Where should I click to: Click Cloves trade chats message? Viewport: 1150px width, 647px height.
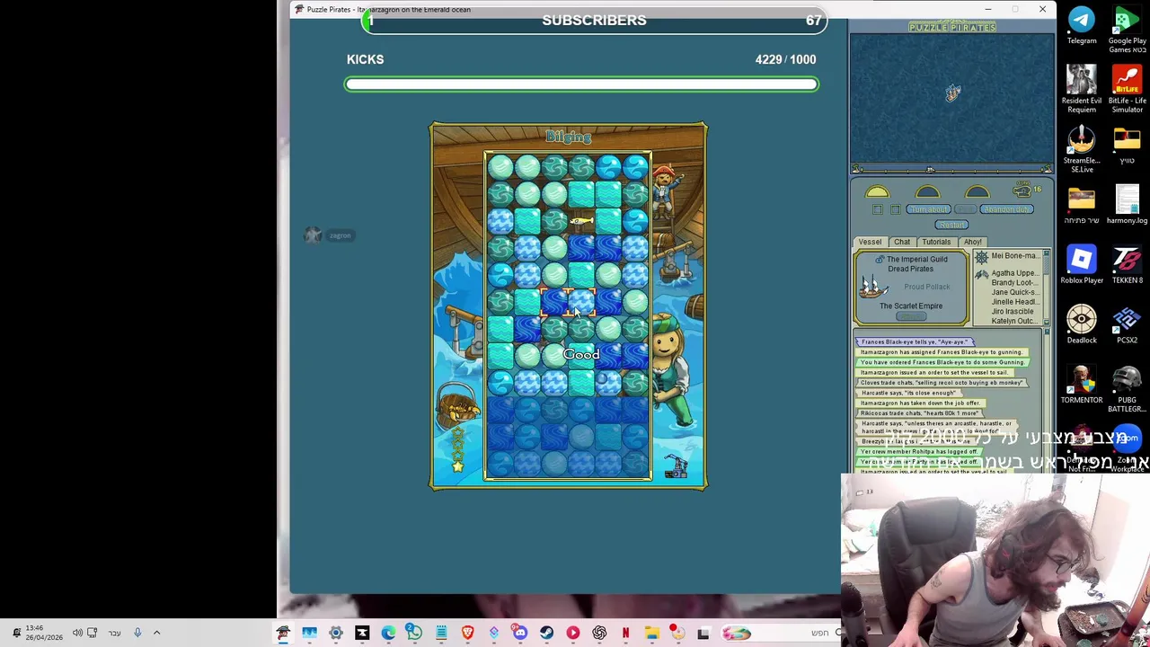coord(941,383)
